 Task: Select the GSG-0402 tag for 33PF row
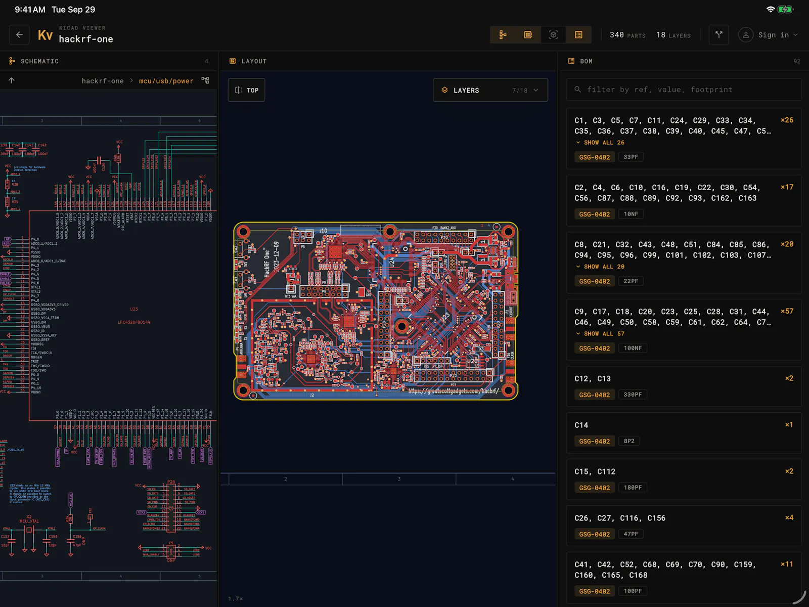tap(595, 157)
